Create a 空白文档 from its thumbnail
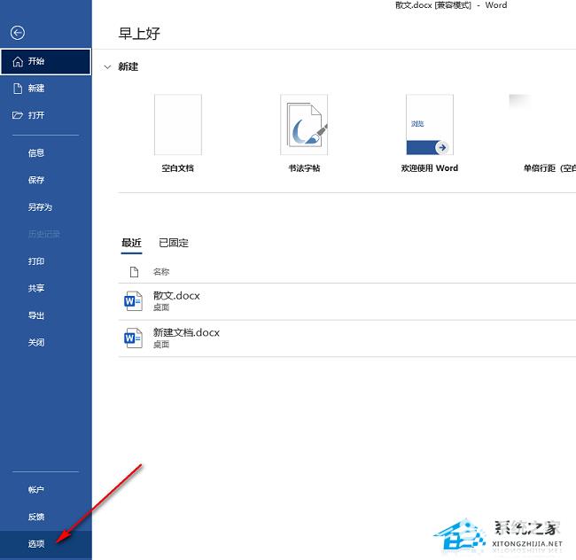 click(x=178, y=124)
